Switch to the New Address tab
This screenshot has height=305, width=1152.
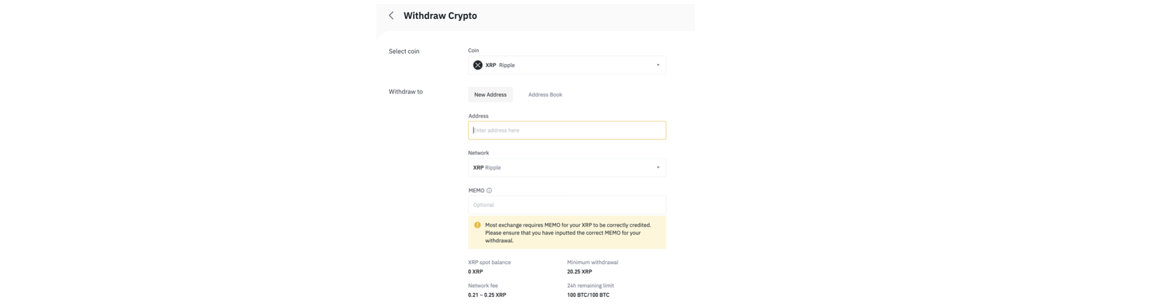click(x=490, y=95)
